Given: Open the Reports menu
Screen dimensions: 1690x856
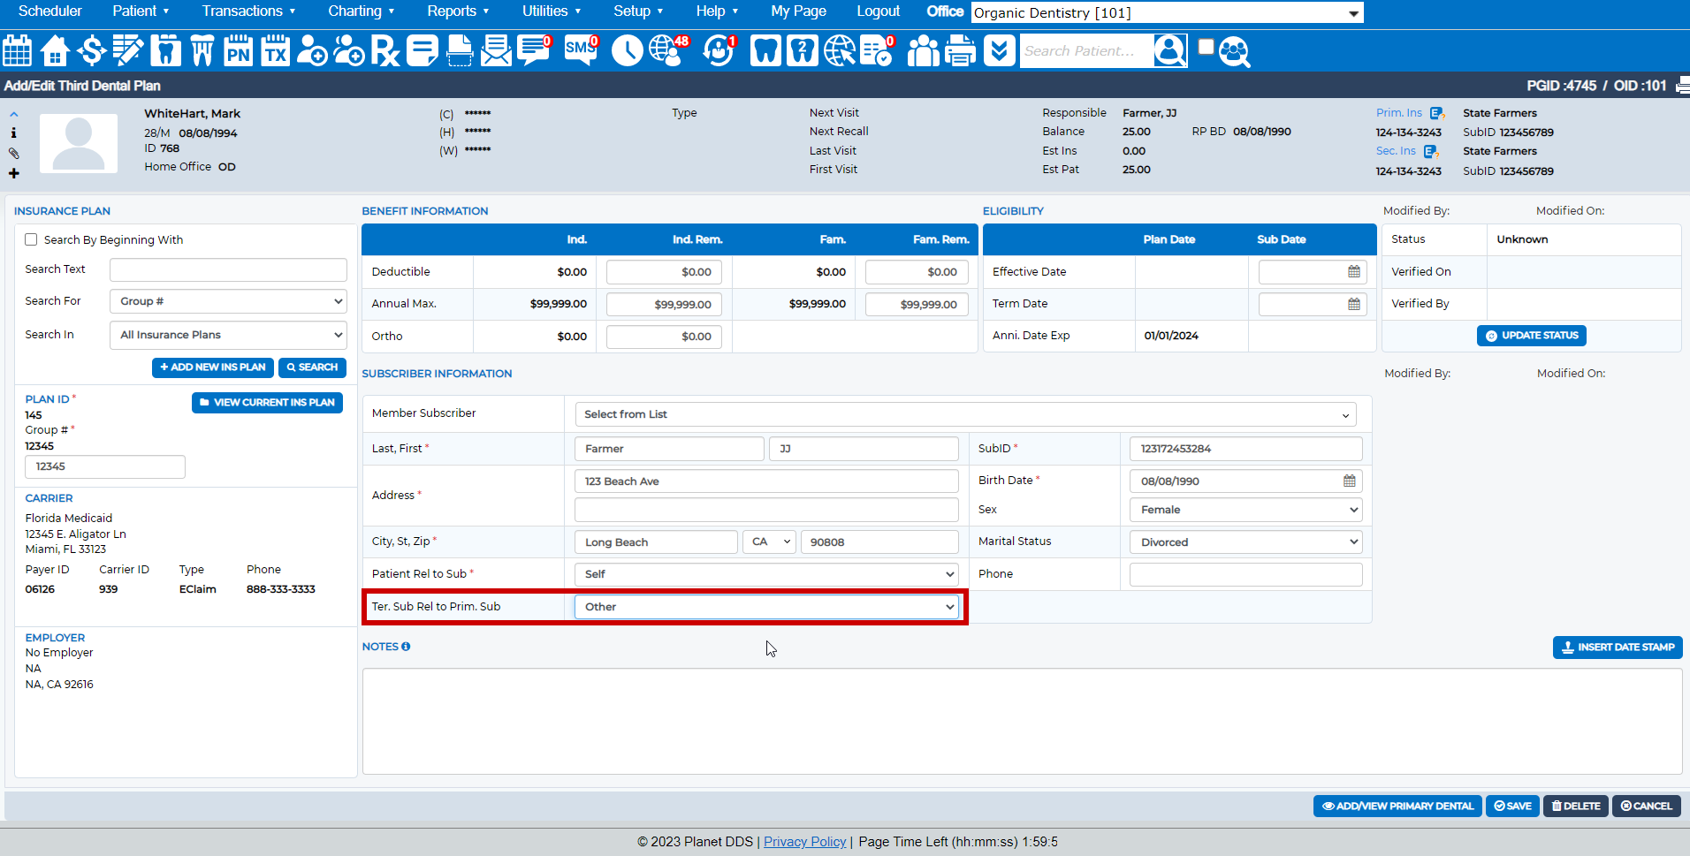Looking at the screenshot, I should click(x=458, y=11).
